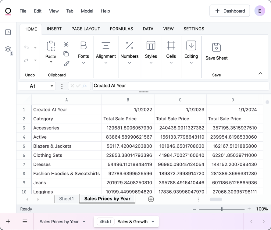Image resolution: width=271 pixels, height=230 pixels.
Task: Open the Alignment icon
Action: 106,46
